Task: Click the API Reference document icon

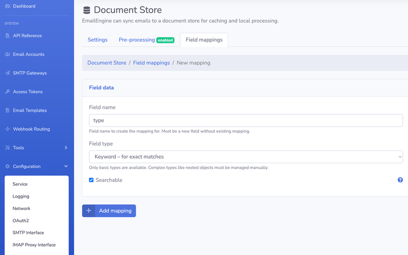Action: tap(8, 36)
